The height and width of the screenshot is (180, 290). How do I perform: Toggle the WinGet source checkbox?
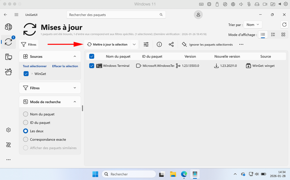click(26, 74)
